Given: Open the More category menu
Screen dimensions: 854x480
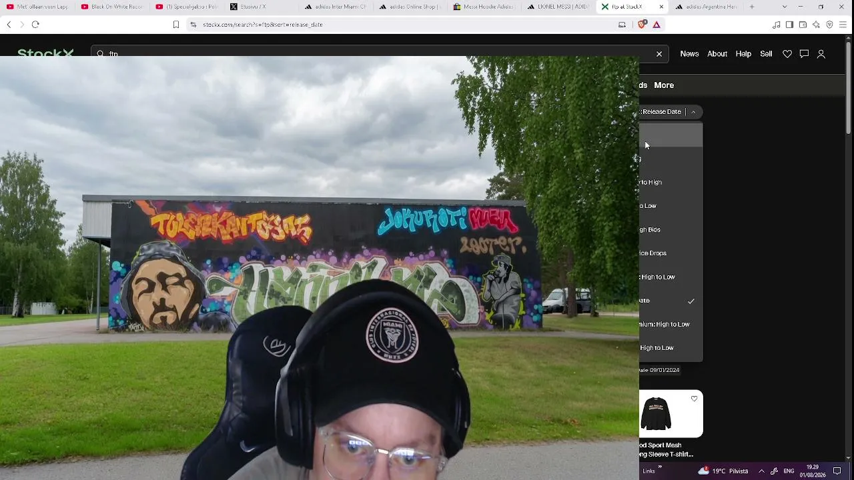Looking at the screenshot, I should click(664, 85).
